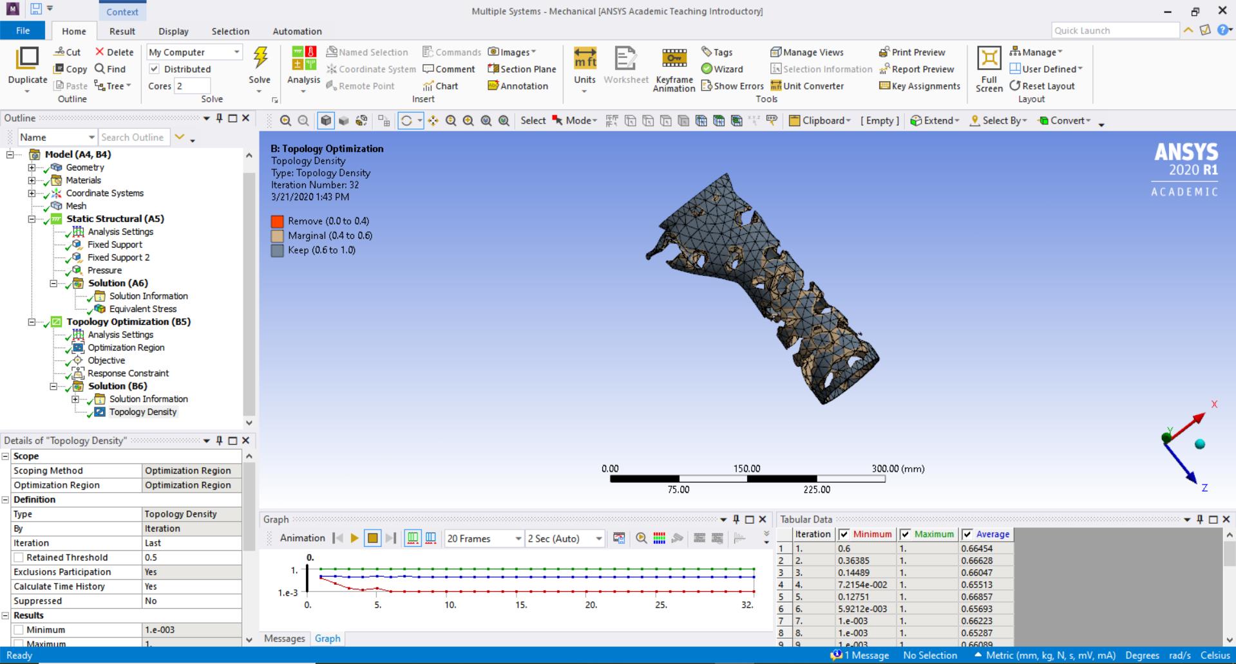Click the Key Assignments icon

[x=884, y=86]
